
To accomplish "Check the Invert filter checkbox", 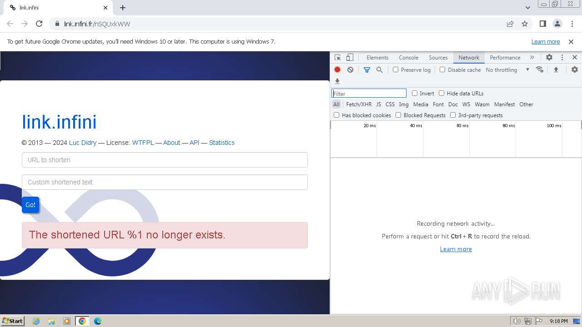I will pos(415,93).
